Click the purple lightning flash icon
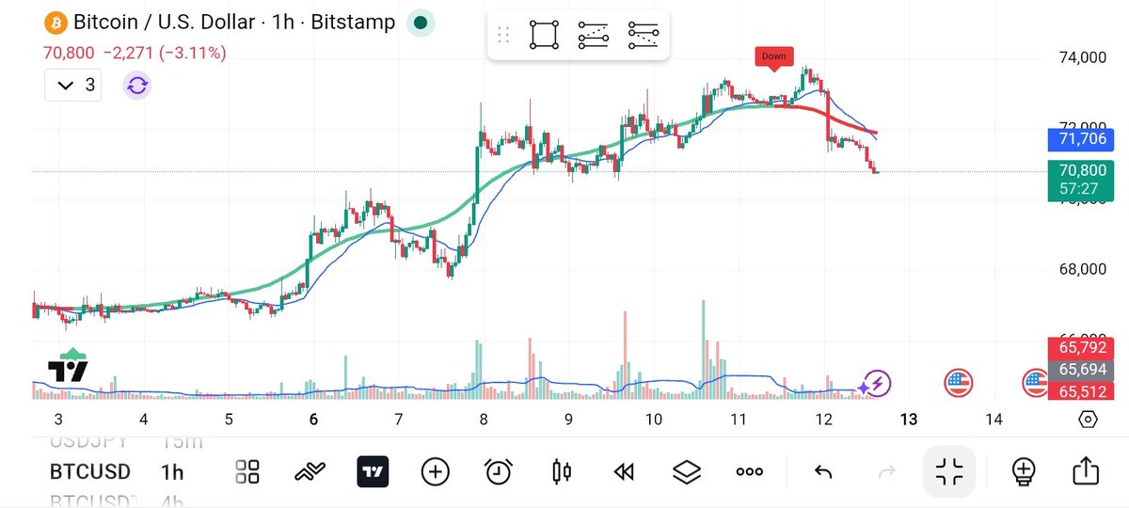The width and height of the screenshot is (1129, 508). (877, 384)
